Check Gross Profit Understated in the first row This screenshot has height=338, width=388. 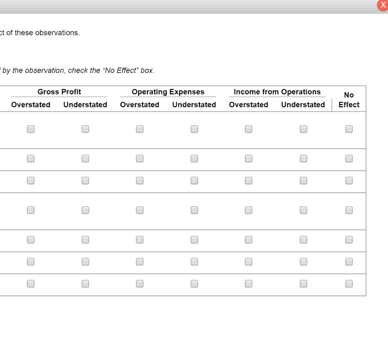click(x=85, y=129)
